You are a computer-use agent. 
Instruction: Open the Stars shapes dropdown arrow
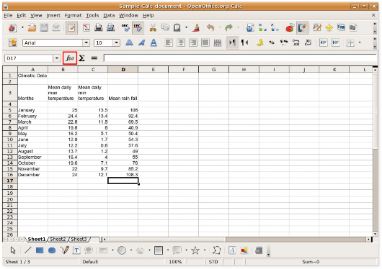pyautogui.click(x=205, y=250)
